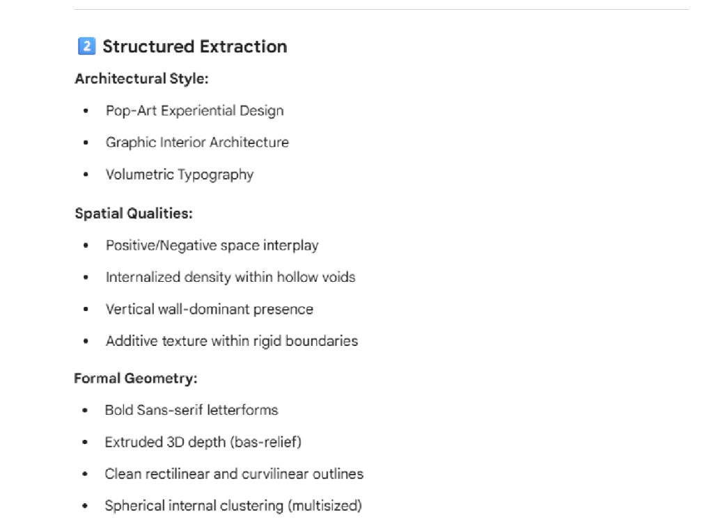Select the Volumetric Typography item
Screen dimensions: 713x524
tap(180, 175)
